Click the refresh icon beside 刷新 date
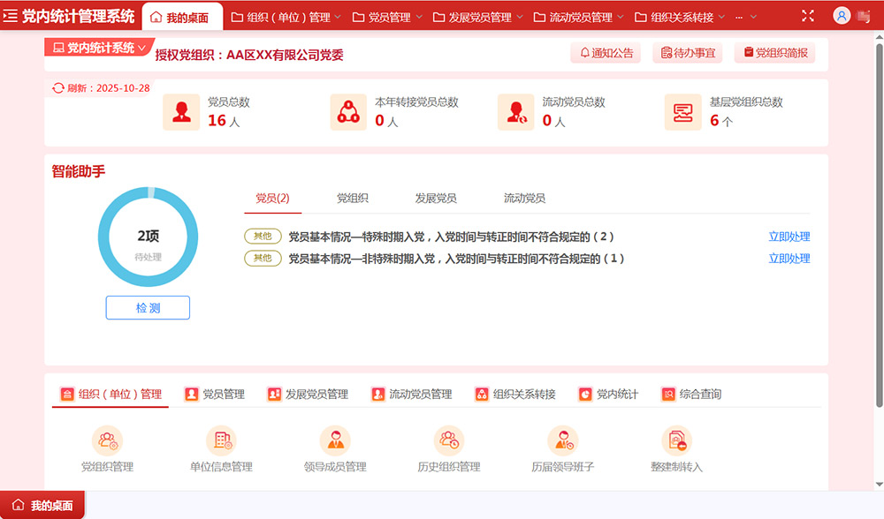 tap(58, 88)
